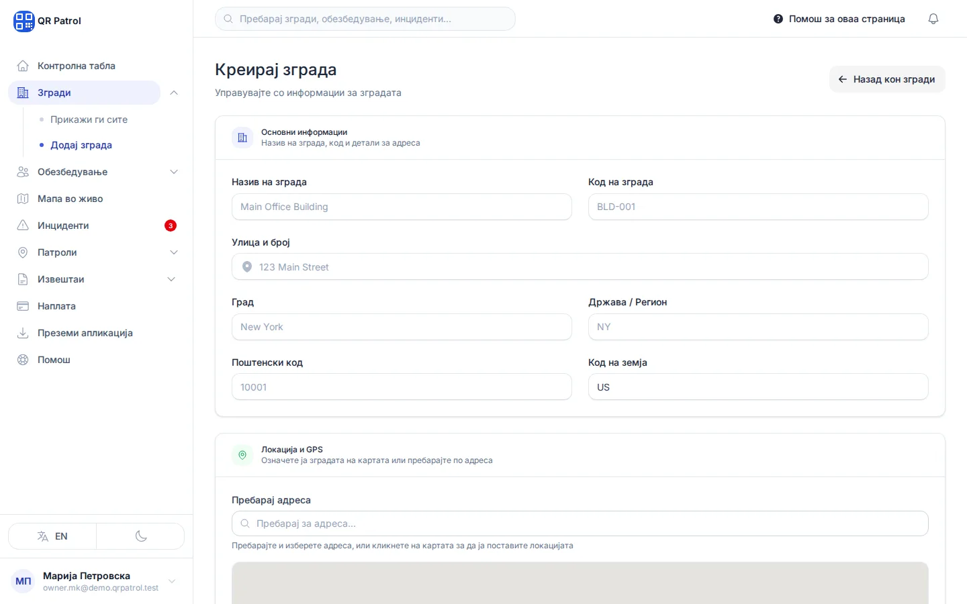Click Марија Петровска profile name
Viewport: 967px width, 604px height.
click(x=87, y=576)
